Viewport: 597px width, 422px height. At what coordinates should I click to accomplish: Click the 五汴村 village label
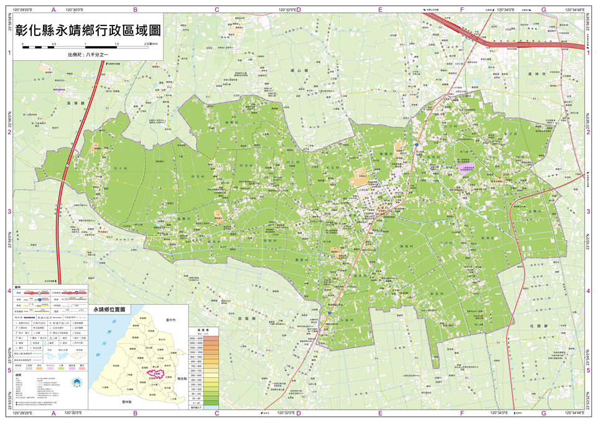click(x=450, y=126)
